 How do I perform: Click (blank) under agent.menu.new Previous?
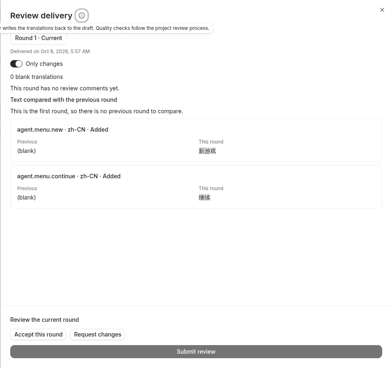point(27,151)
